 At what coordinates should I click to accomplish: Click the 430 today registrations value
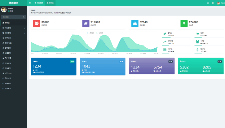pos(169,33)
